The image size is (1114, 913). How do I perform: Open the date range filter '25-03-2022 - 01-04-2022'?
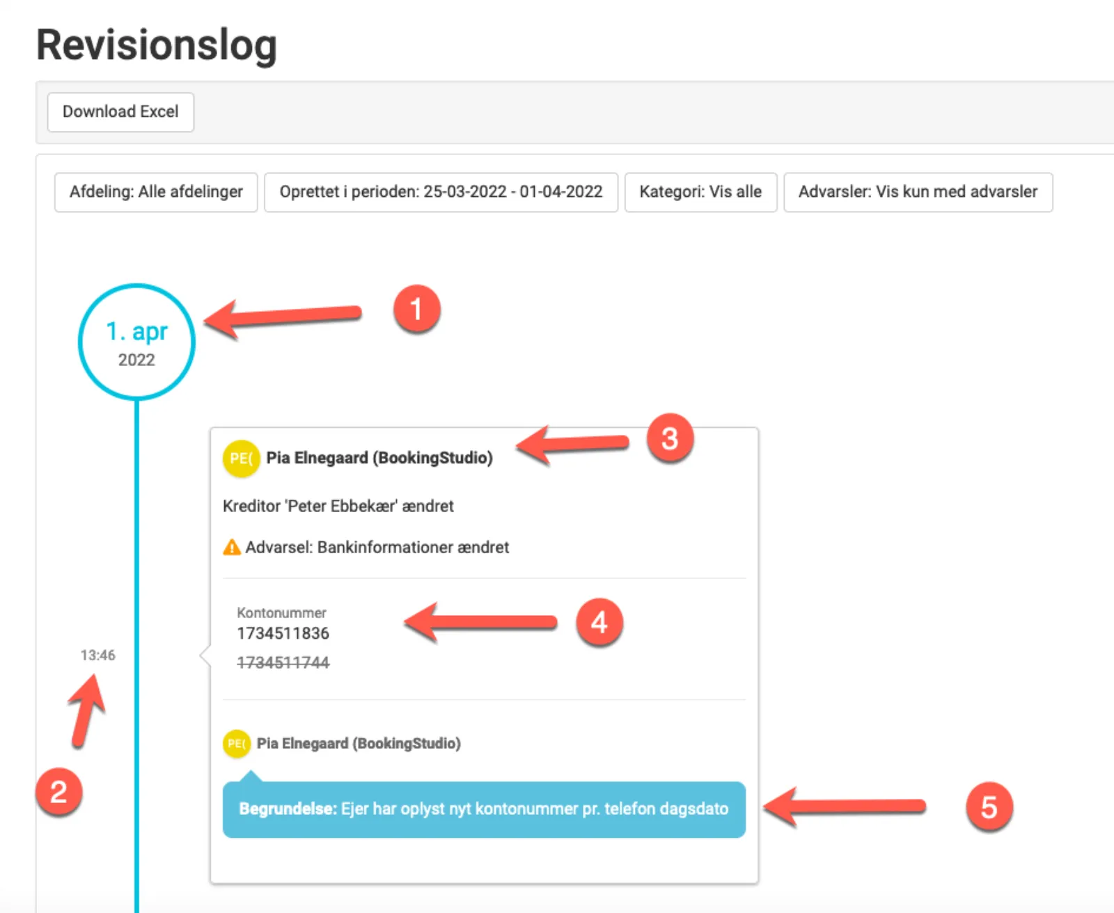(x=441, y=192)
